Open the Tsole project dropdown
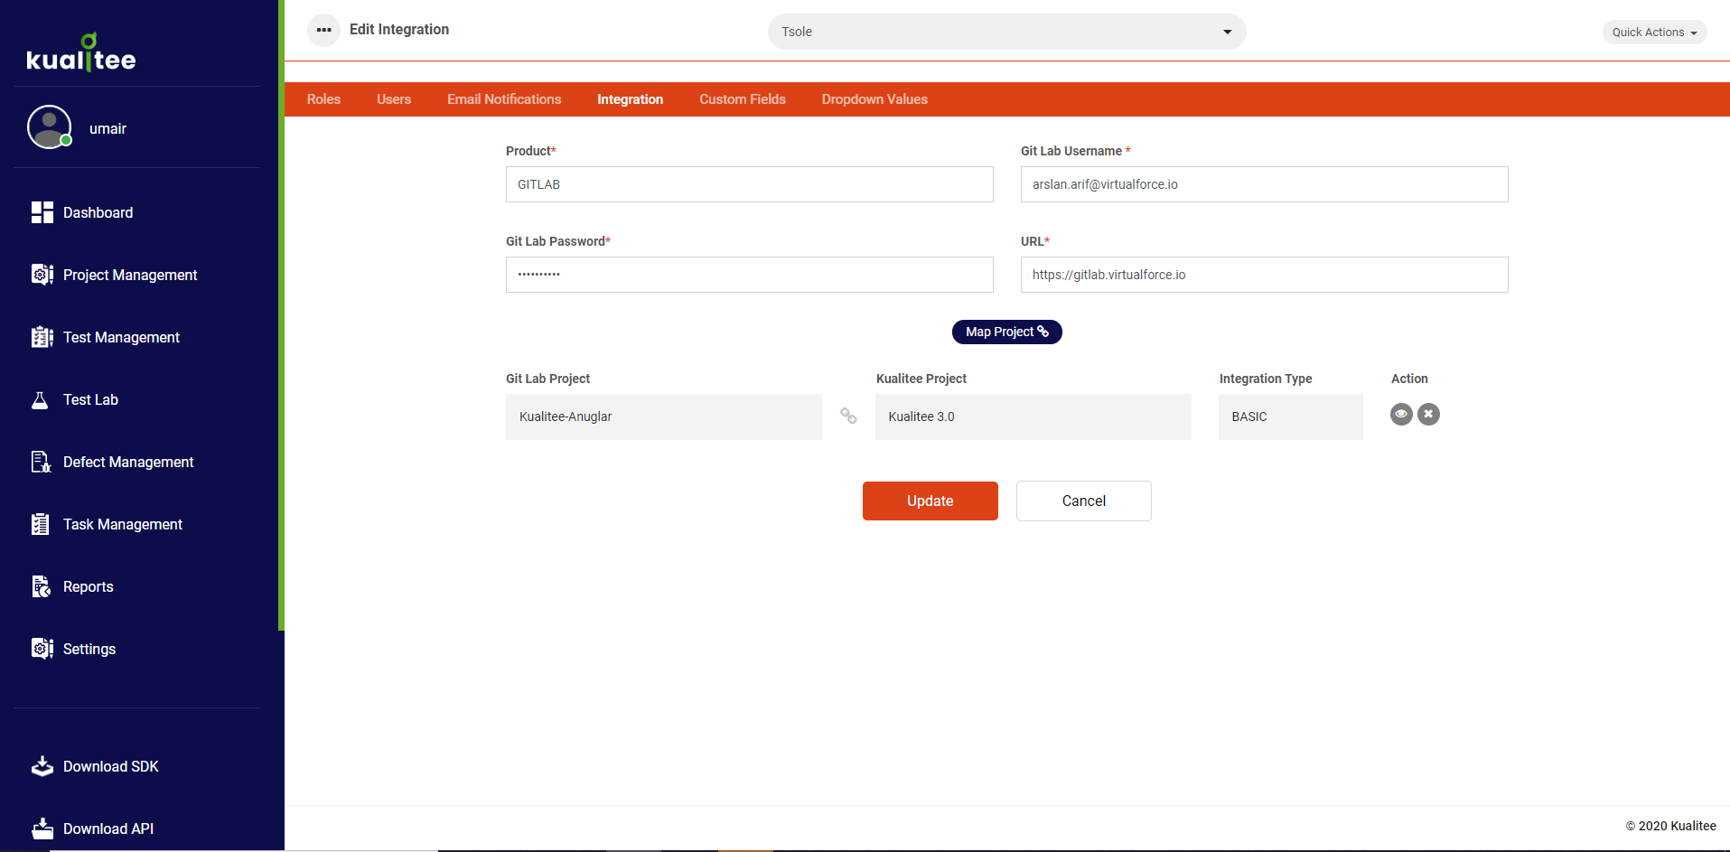1730x852 pixels. click(1007, 32)
